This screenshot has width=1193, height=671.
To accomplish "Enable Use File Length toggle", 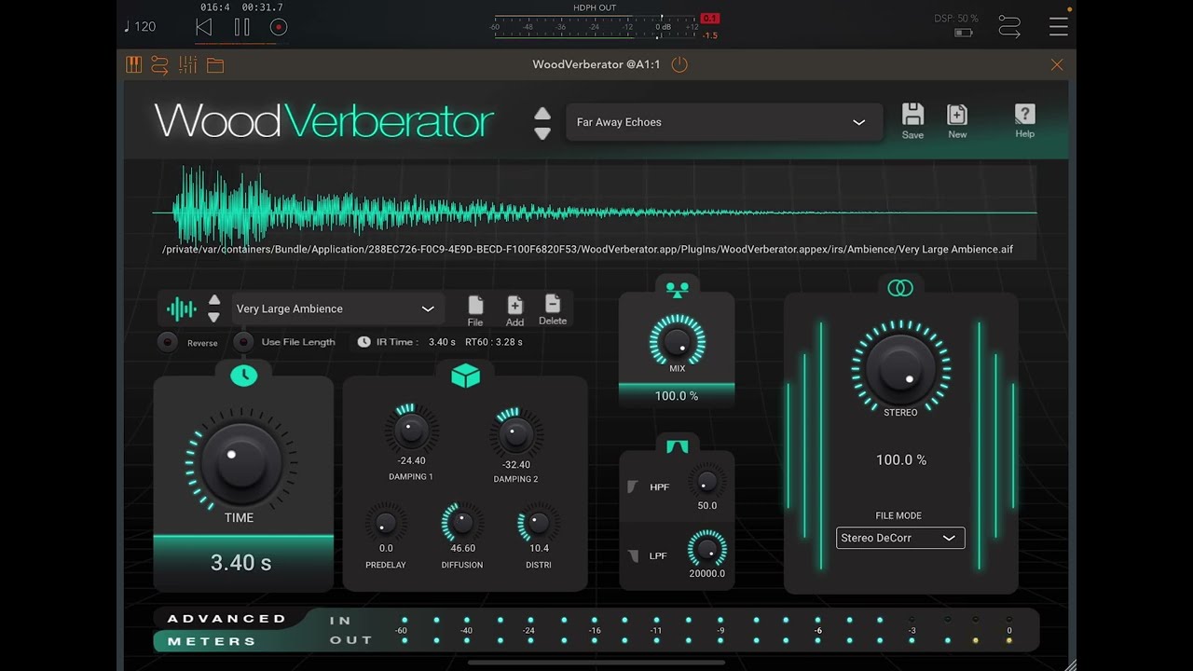I will pos(243,342).
